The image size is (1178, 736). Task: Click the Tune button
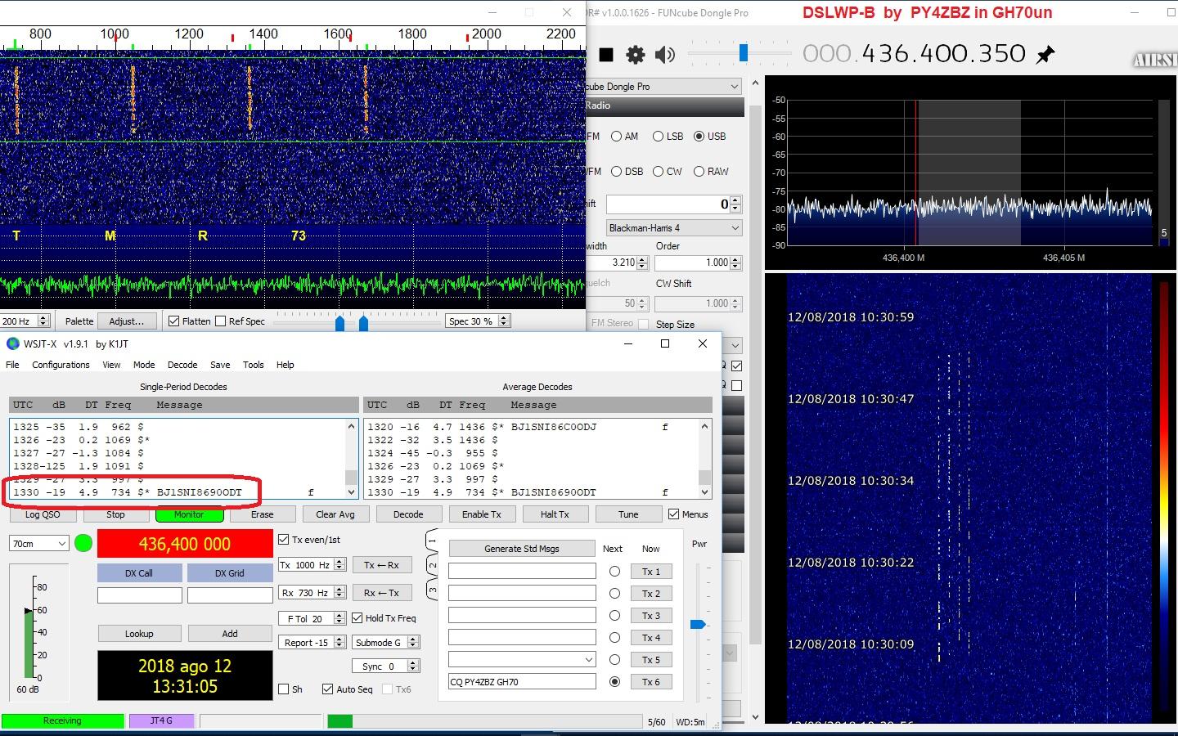628,514
